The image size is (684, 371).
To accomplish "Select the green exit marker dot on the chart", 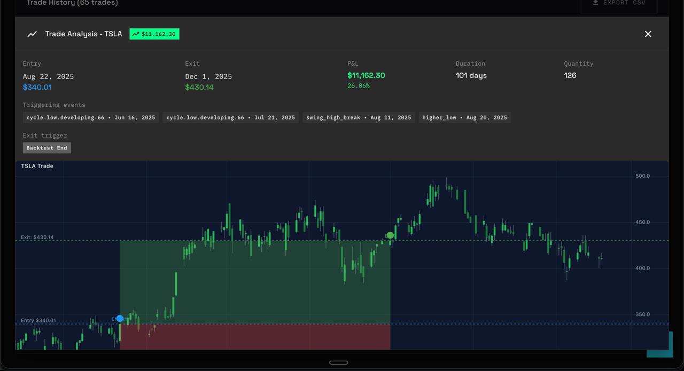I will (390, 235).
